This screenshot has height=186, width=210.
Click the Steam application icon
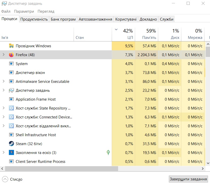point(11,144)
